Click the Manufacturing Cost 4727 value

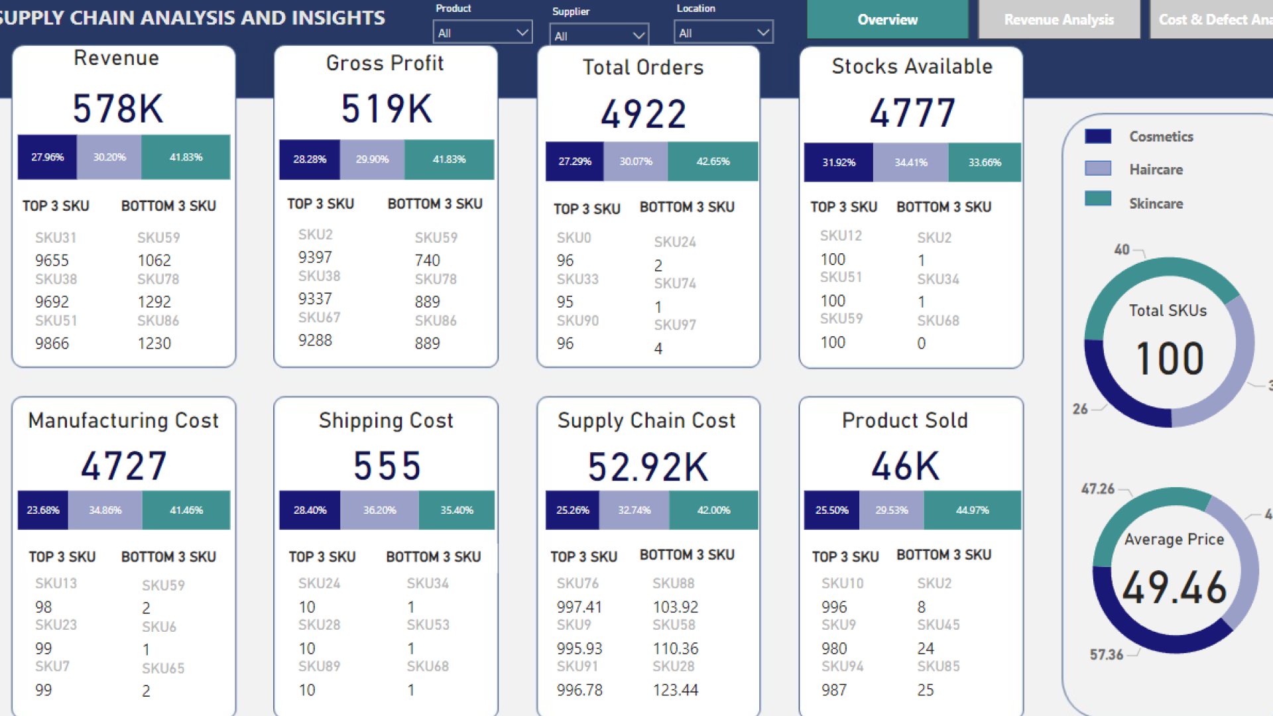[x=123, y=466]
